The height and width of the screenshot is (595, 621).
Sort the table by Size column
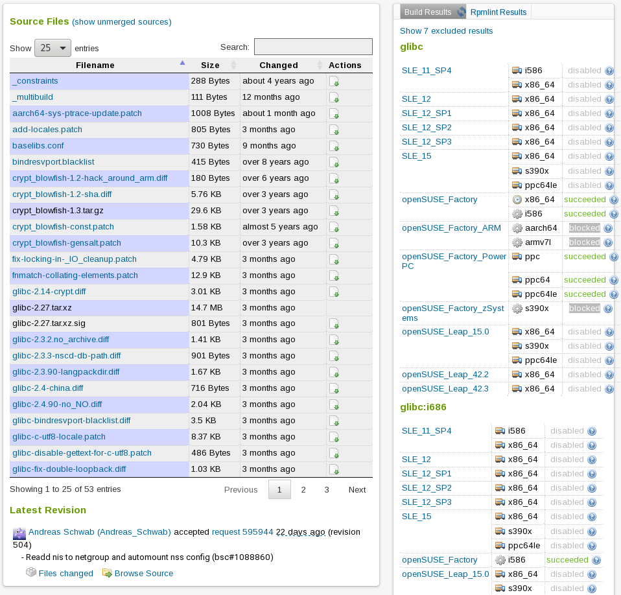[x=210, y=65]
